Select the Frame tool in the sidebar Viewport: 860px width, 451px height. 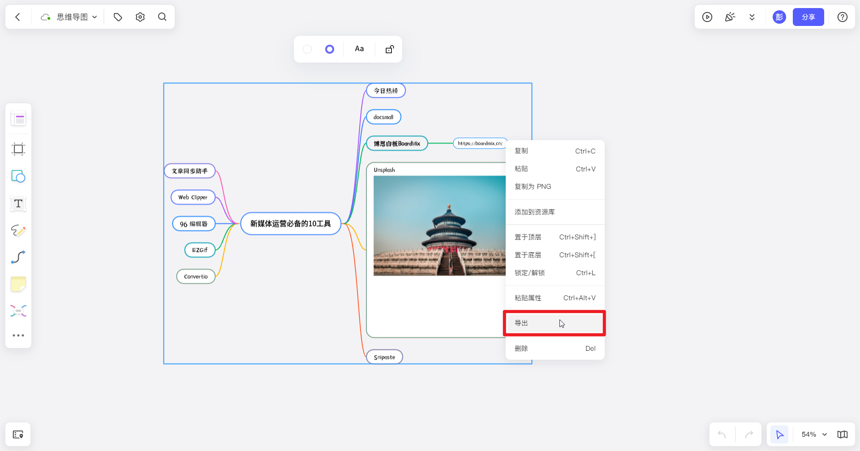coord(18,149)
